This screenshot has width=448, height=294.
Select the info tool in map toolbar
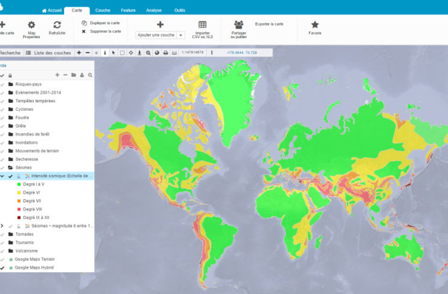(x=105, y=53)
